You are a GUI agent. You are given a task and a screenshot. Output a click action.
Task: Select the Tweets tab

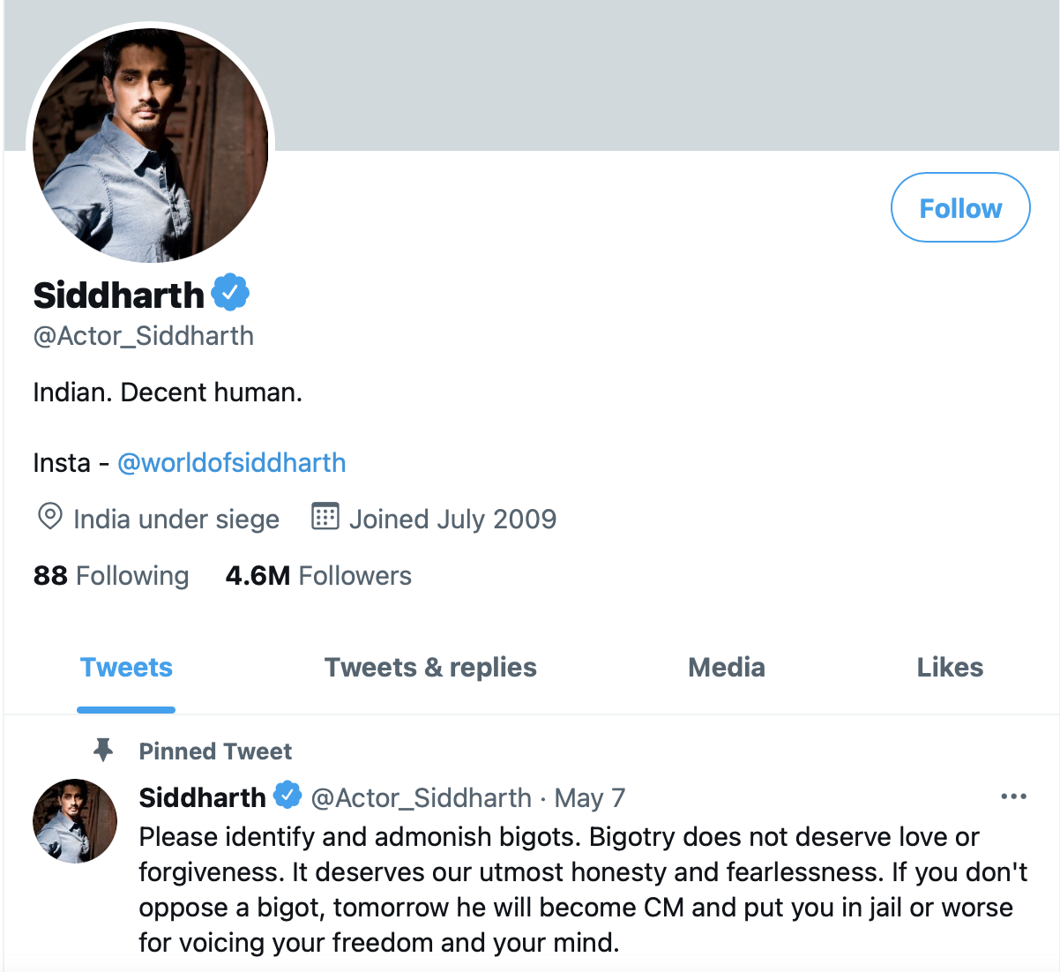[126, 668]
